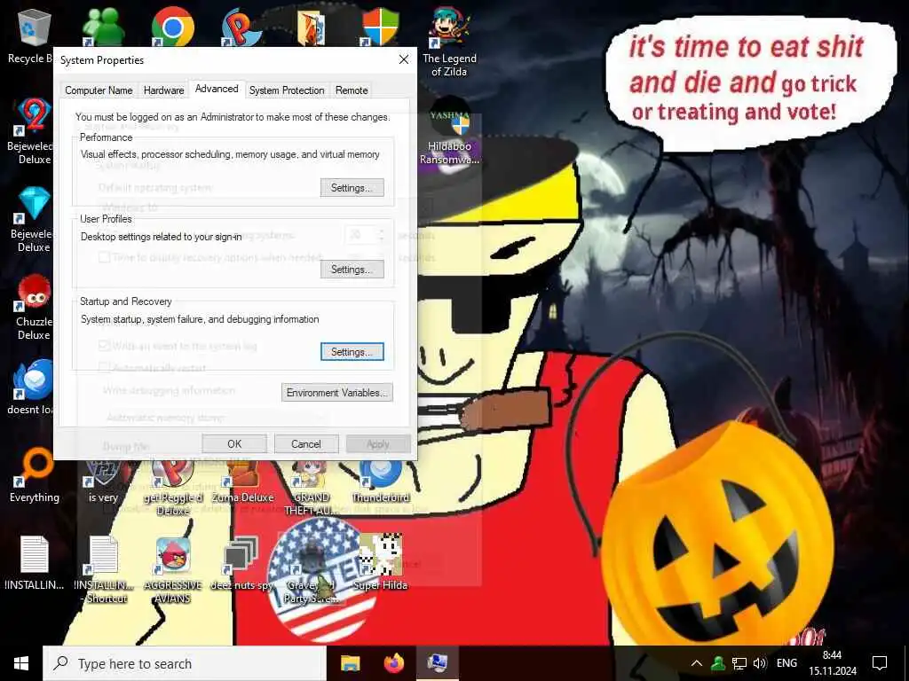Image resolution: width=909 pixels, height=681 pixels.
Task: Click the System Properties taskbar button
Action: click(438, 663)
